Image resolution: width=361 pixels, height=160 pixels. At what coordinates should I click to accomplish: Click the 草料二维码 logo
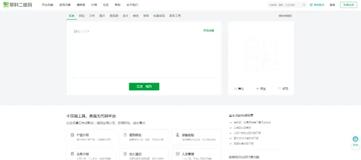coord(18,5)
